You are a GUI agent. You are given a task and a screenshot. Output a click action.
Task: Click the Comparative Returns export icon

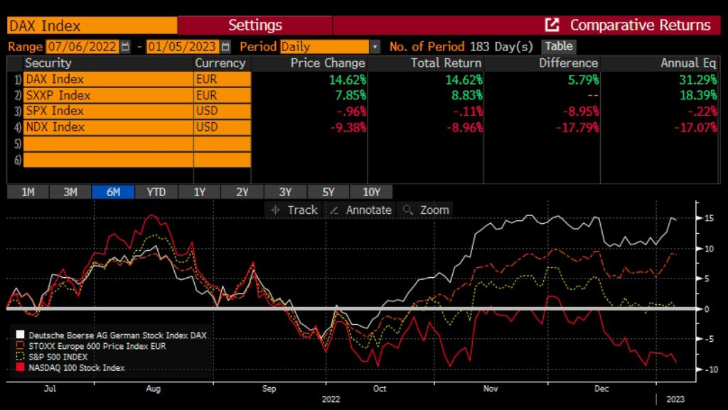pyautogui.click(x=552, y=25)
